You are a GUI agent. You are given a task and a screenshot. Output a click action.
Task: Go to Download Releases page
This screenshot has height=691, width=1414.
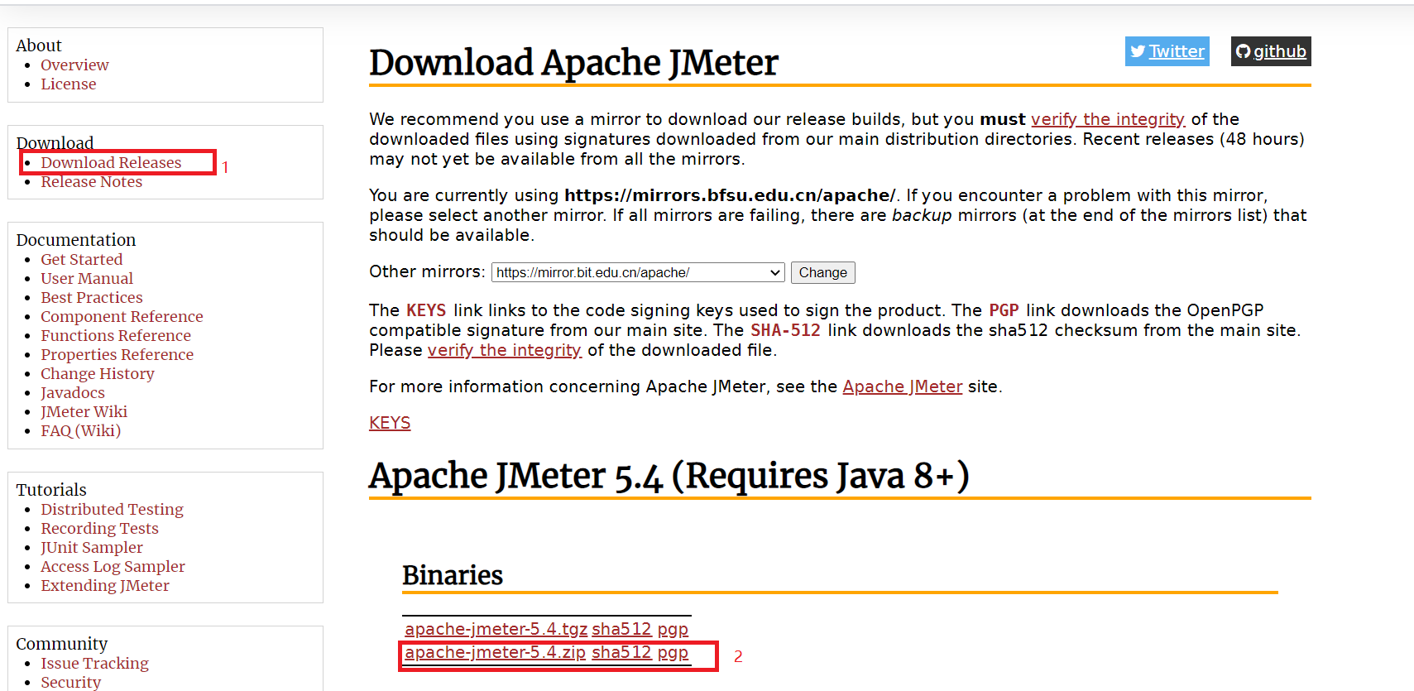111,162
